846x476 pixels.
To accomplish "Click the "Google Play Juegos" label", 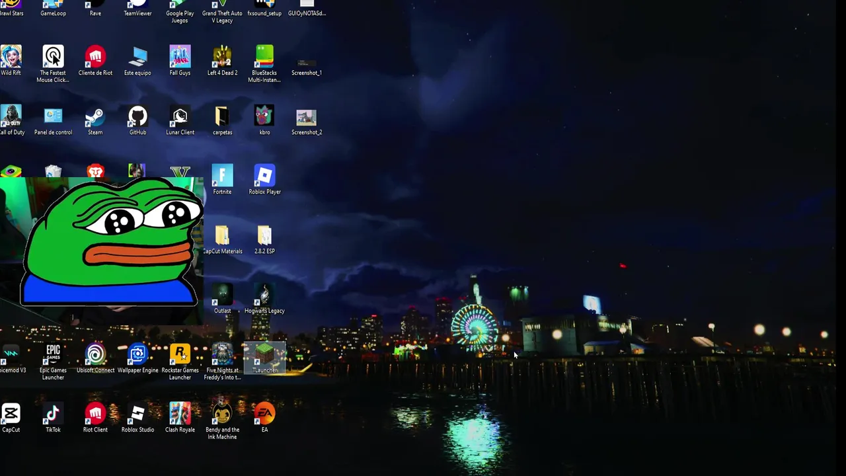I will [x=180, y=17].
